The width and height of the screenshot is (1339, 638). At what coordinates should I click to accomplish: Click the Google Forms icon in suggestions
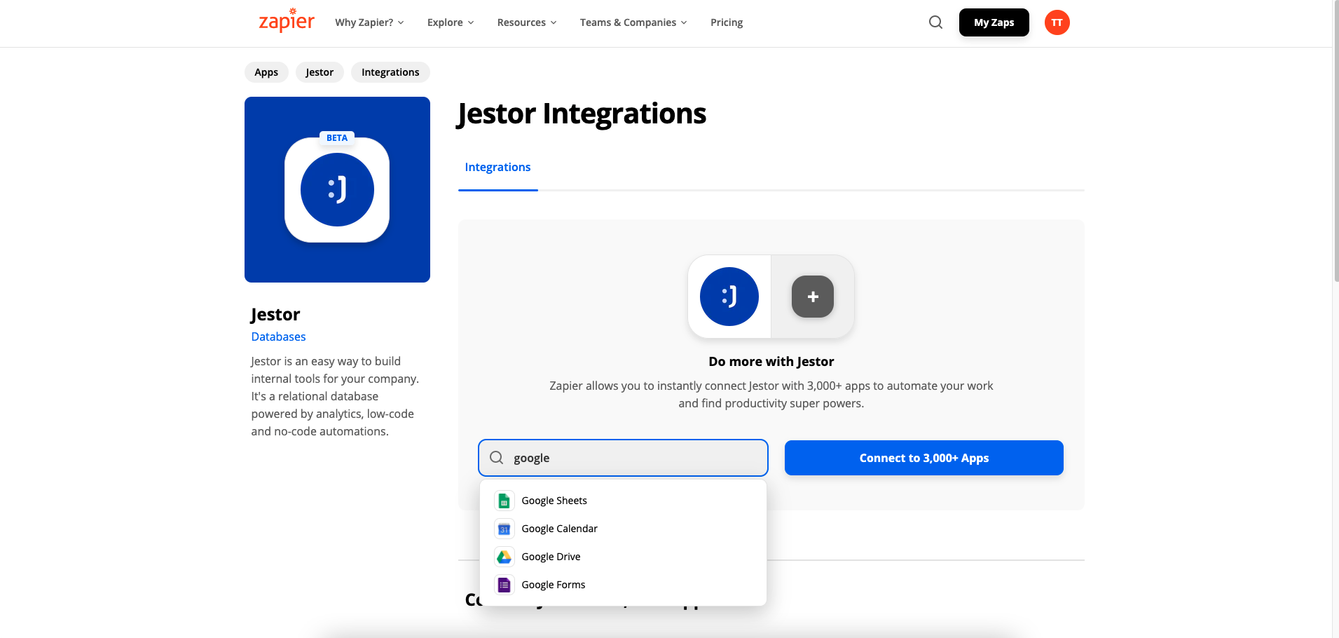click(504, 585)
